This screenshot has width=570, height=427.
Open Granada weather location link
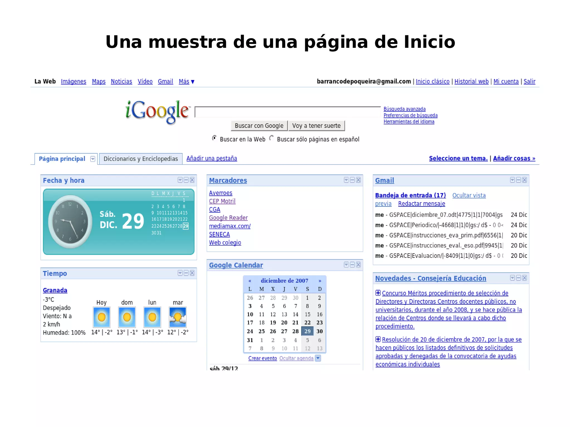pos(55,290)
